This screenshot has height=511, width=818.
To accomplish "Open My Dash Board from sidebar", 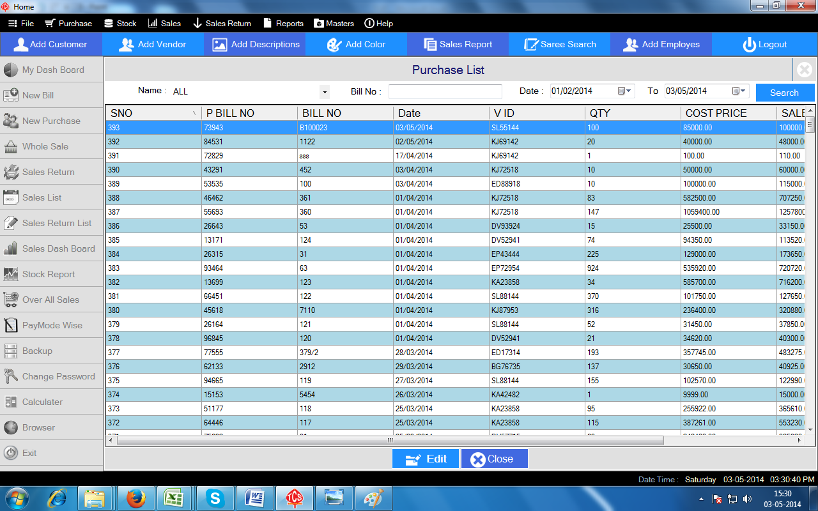I will coord(52,70).
